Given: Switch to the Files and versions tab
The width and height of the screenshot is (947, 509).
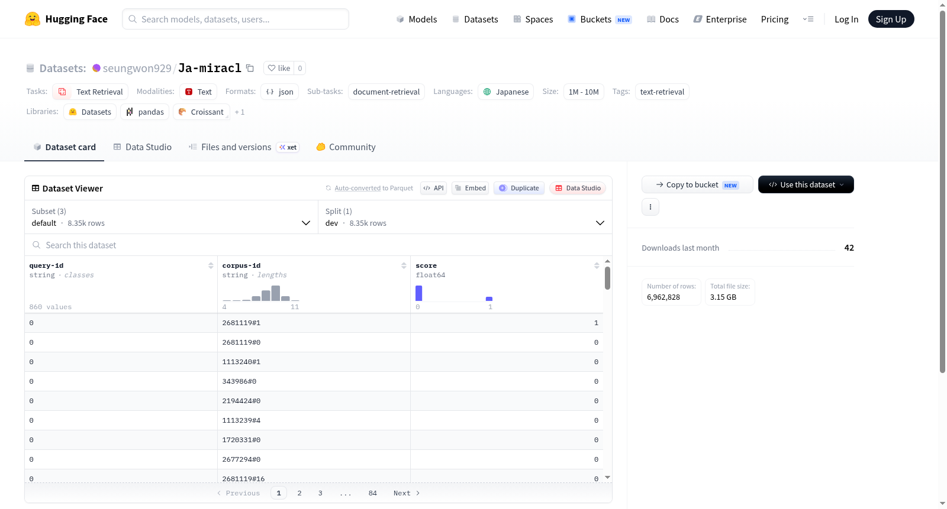Looking at the screenshot, I should [243, 147].
